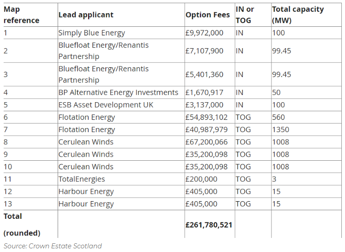Screen dimensions: 345x252
Task: Click the 1350 MW capacity cell
Action: click(x=281, y=129)
